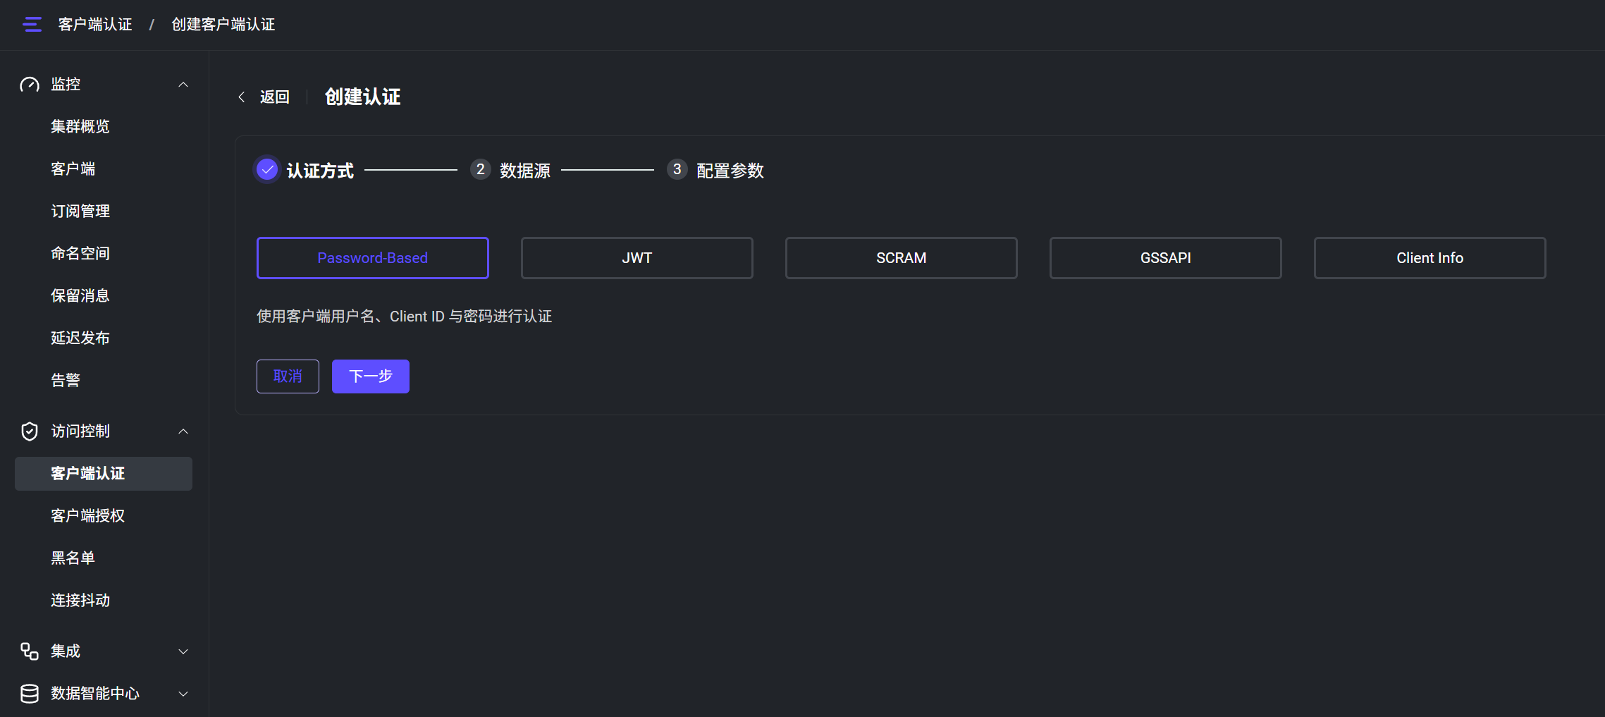
Task: Go to 订阅管理 page
Action: 104,212
